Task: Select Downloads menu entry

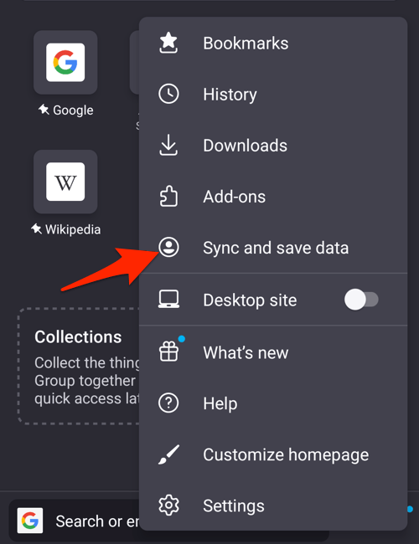Action: pyautogui.click(x=273, y=145)
